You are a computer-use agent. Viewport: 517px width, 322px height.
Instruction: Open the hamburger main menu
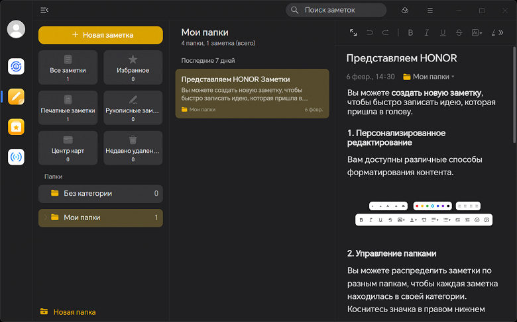[430, 11]
